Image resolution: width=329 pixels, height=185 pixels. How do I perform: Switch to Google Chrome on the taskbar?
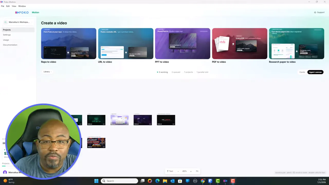coord(203,181)
